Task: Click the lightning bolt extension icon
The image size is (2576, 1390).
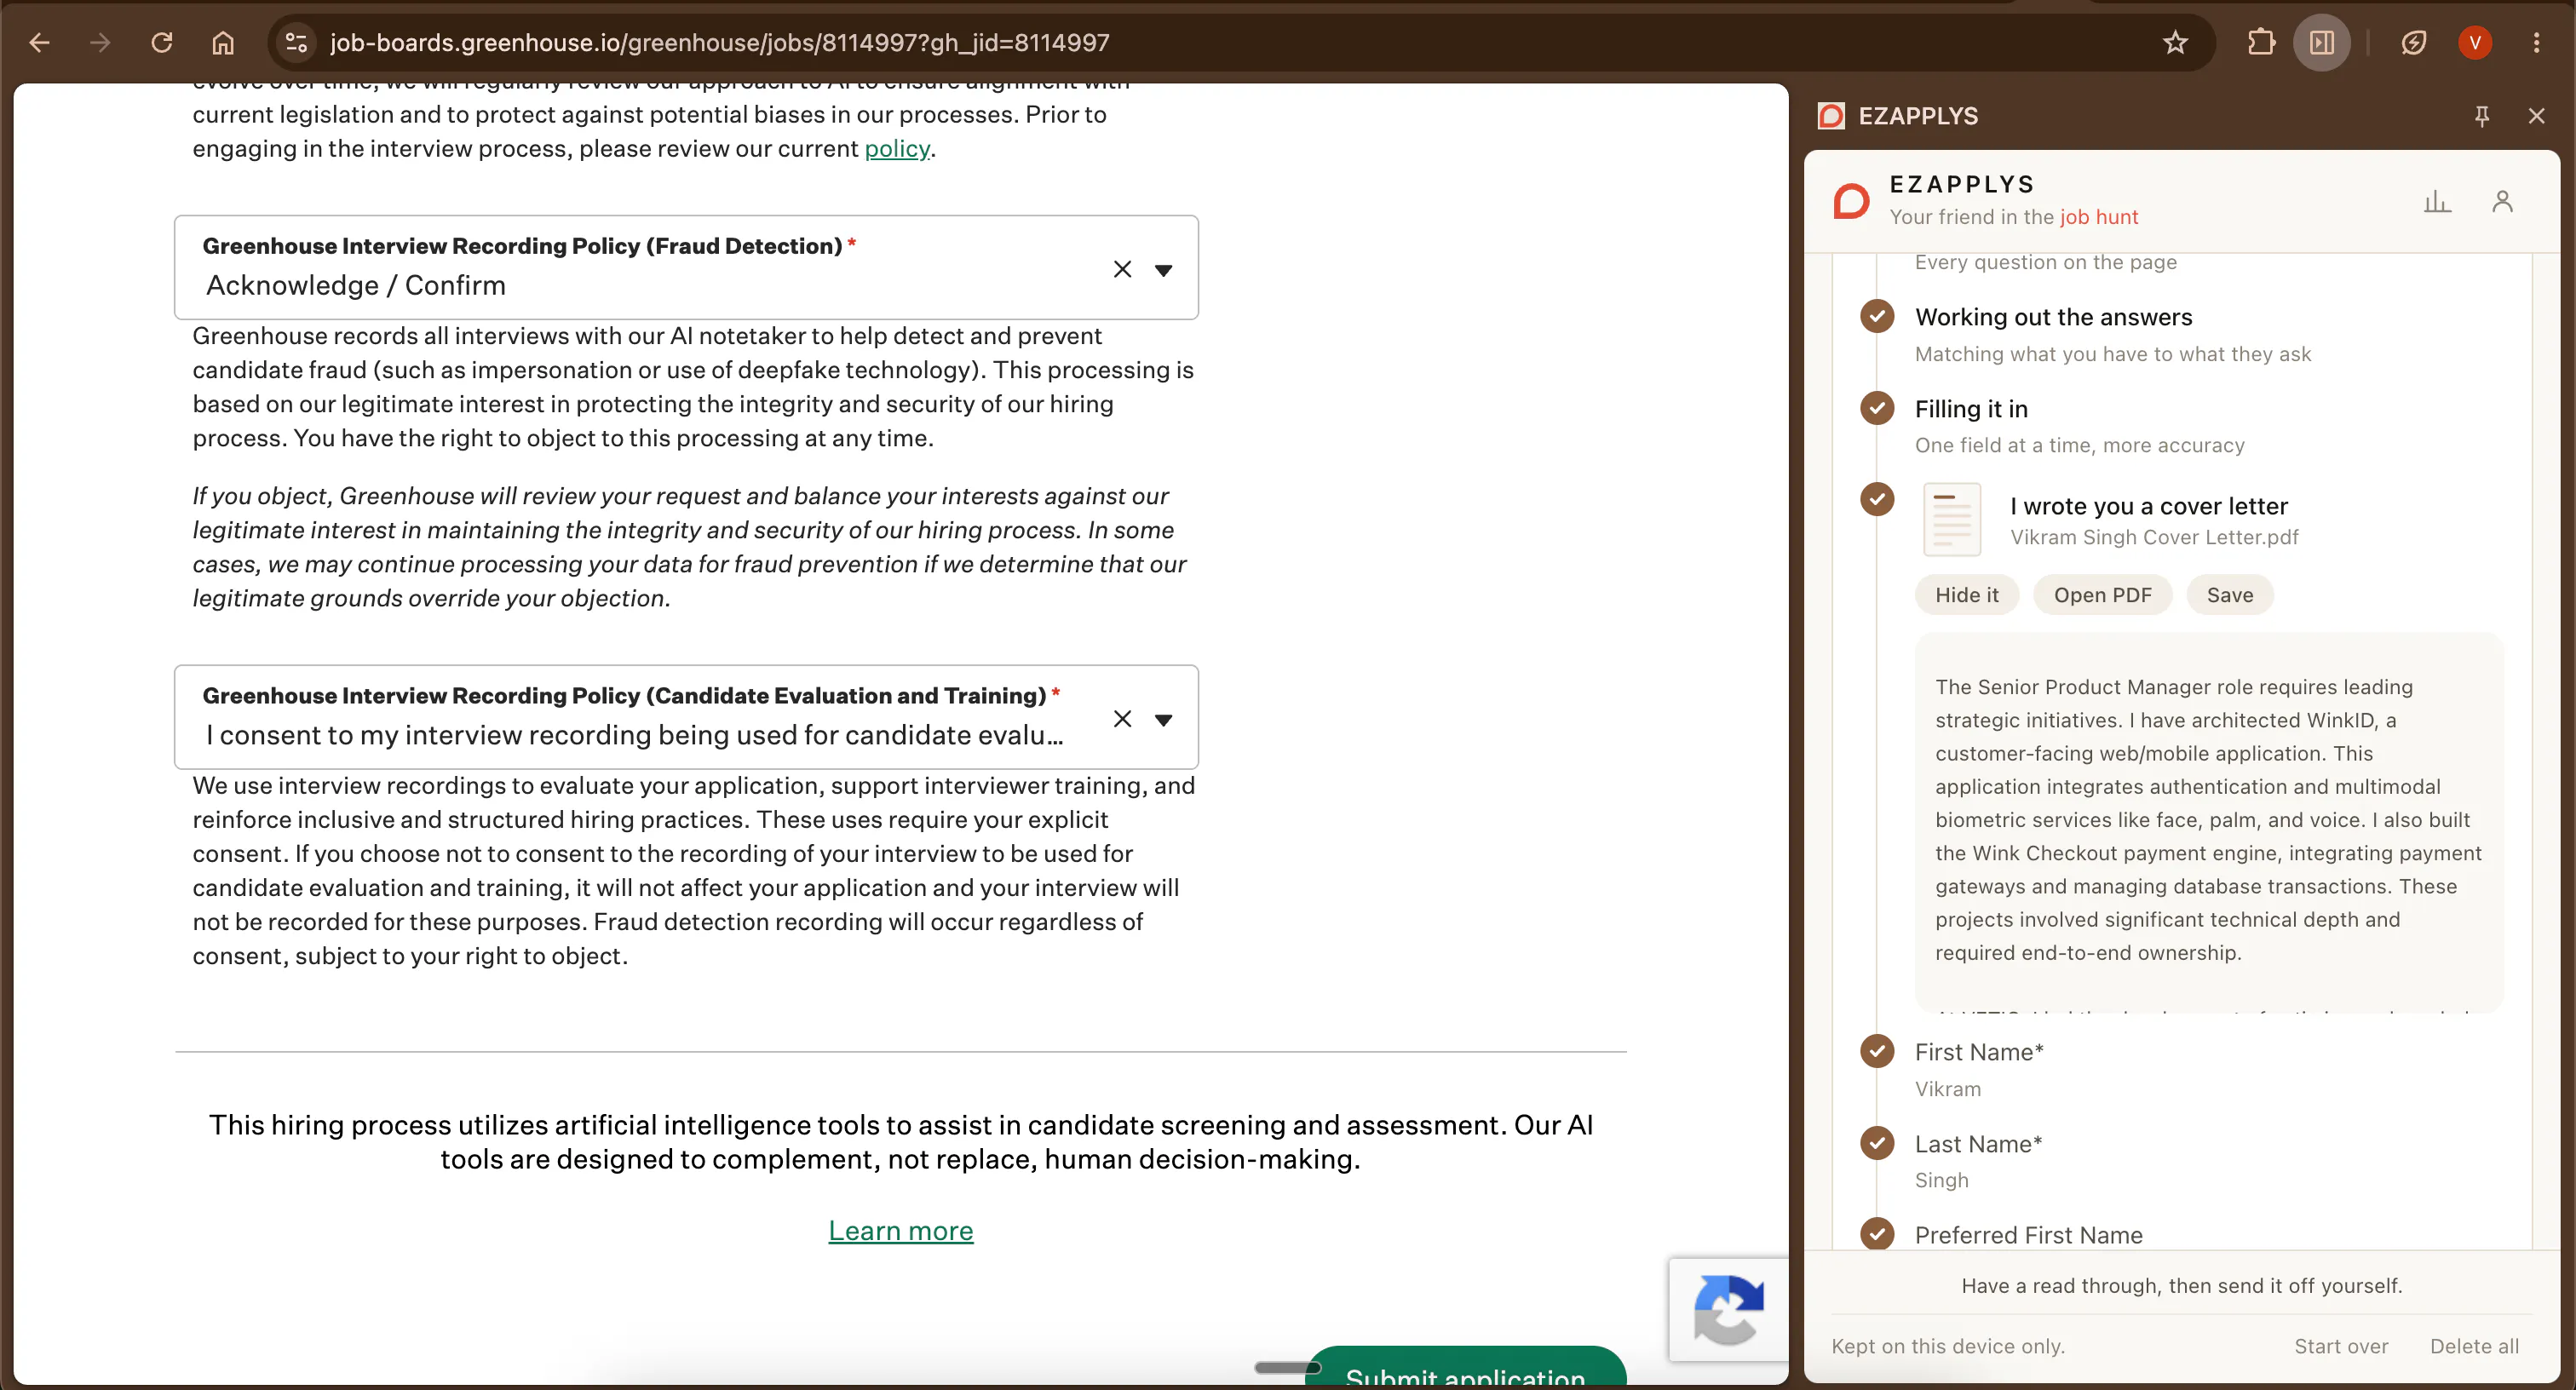Action: (2413, 43)
